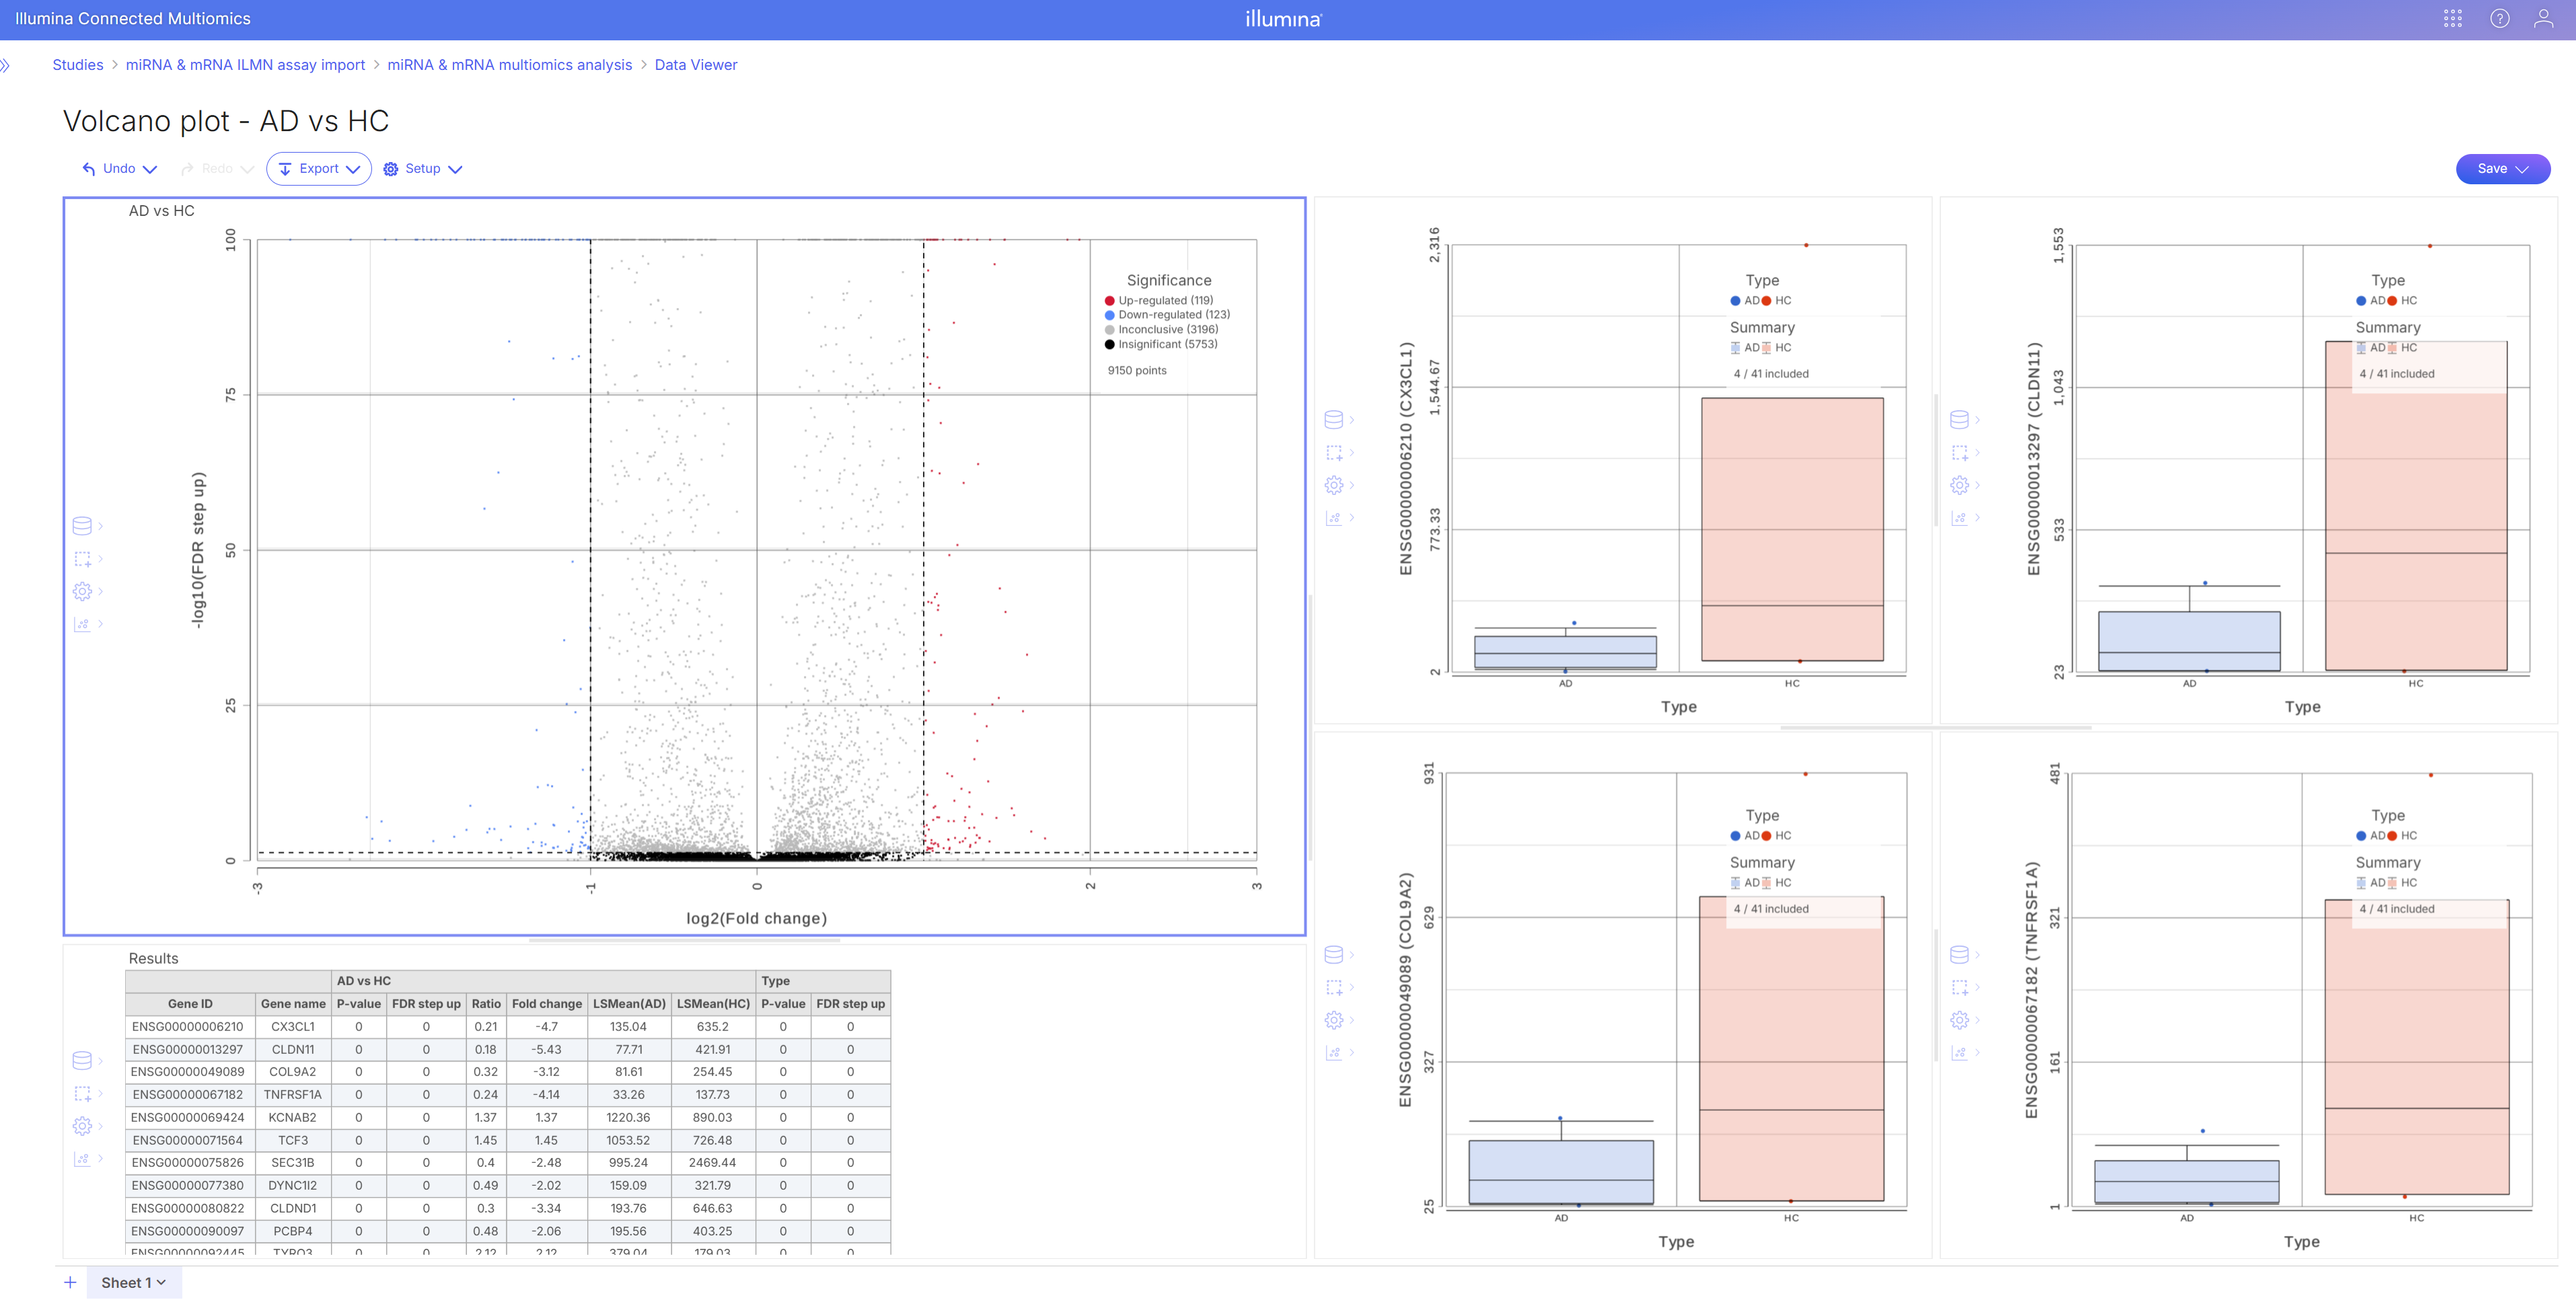Image resolution: width=2576 pixels, height=1306 pixels.
Task: Select the CX3CL1 row in Results table
Action: tap(292, 1026)
